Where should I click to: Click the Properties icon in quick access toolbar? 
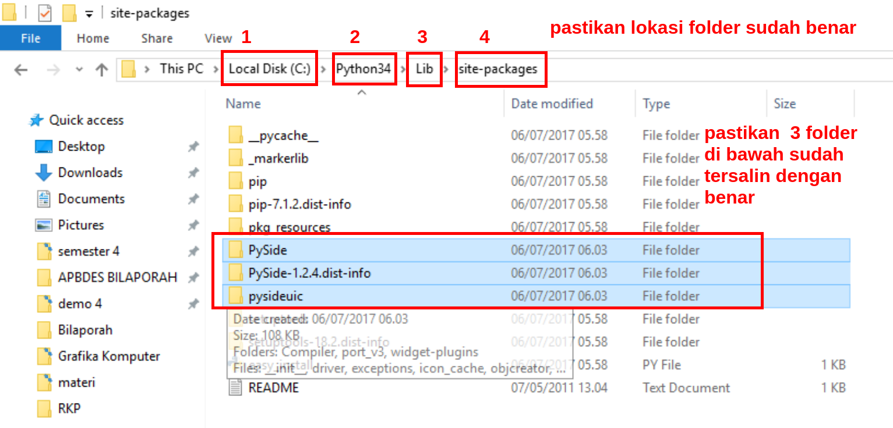point(45,12)
